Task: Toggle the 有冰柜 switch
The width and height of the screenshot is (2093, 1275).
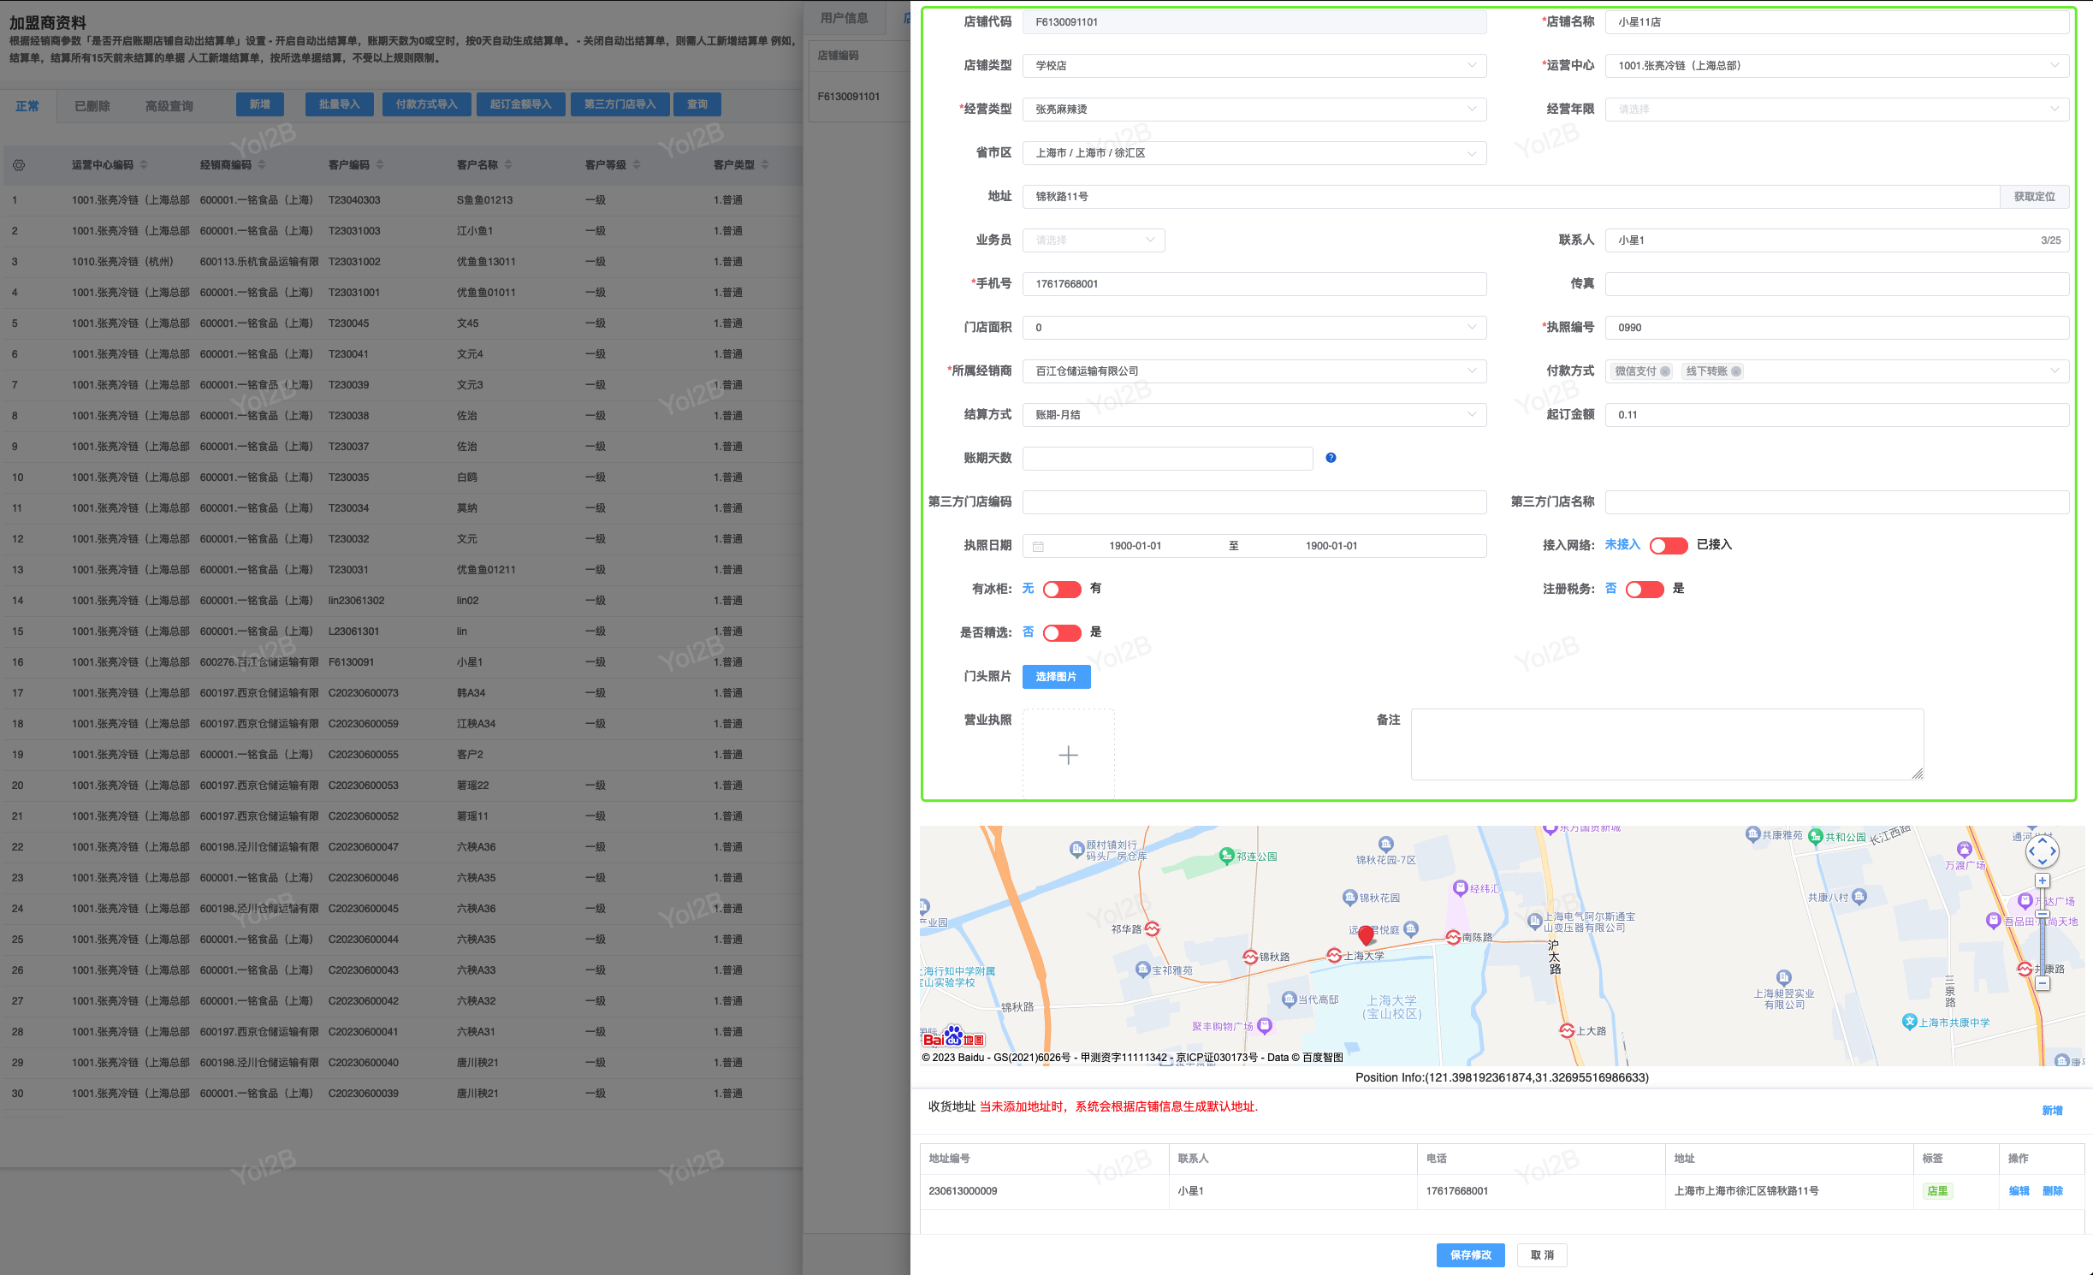Action: point(1062,589)
